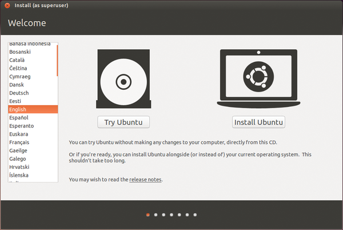Viewport: 343px width, 230px height.
Task: Select Eesti in the language list
Action: coord(33,101)
